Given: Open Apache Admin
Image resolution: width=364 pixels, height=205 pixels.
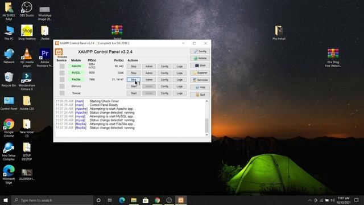Looking at the screenshot, I should [149, 67].
